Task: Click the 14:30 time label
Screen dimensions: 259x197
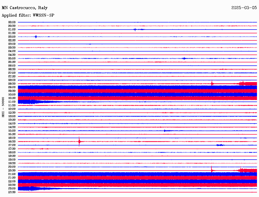Action: [12, 127]
